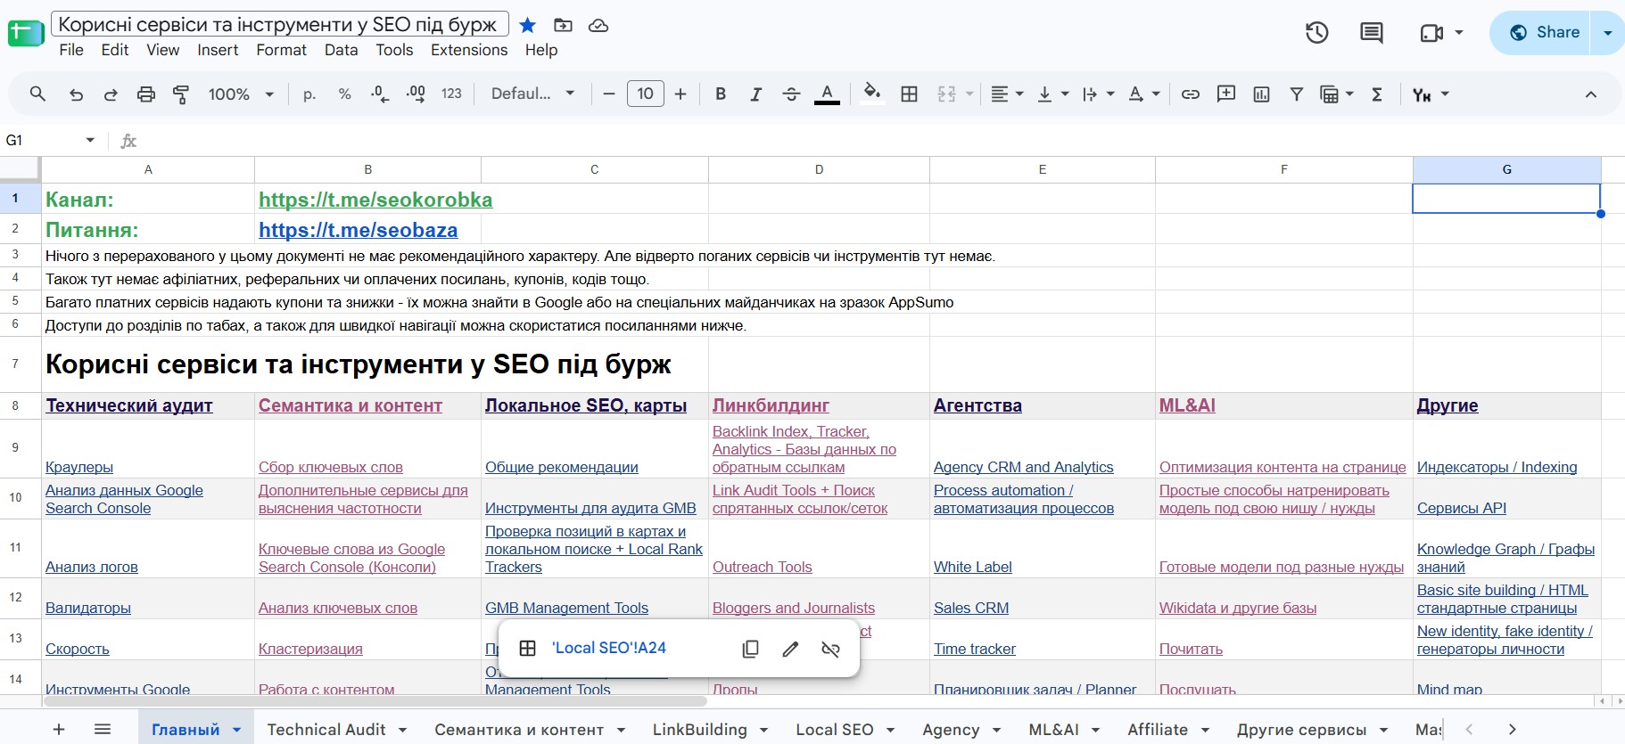
Task: Add a comment from toolbar
Action: (1226, 94)
